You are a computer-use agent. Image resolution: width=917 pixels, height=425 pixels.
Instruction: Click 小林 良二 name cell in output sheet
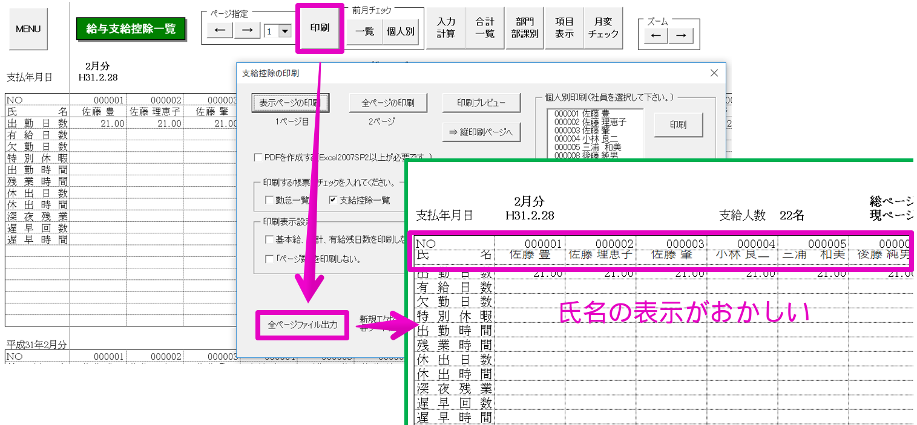pos(742,255)
